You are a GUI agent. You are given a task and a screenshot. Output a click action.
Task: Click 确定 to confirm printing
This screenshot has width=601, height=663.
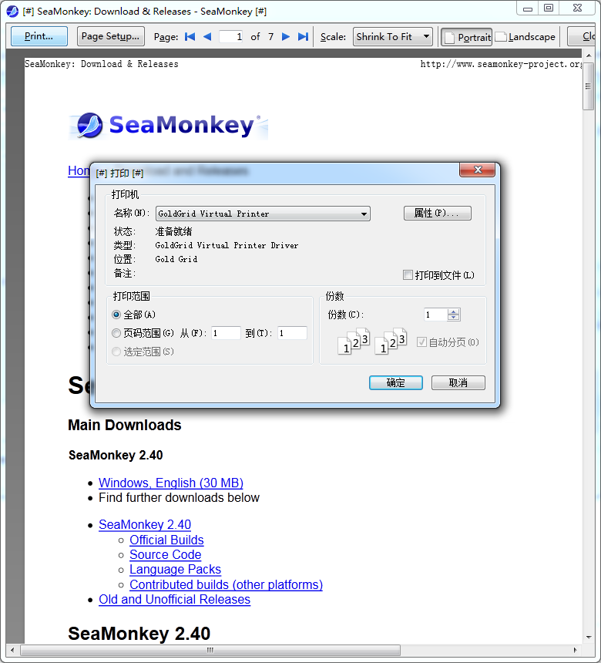395,382
